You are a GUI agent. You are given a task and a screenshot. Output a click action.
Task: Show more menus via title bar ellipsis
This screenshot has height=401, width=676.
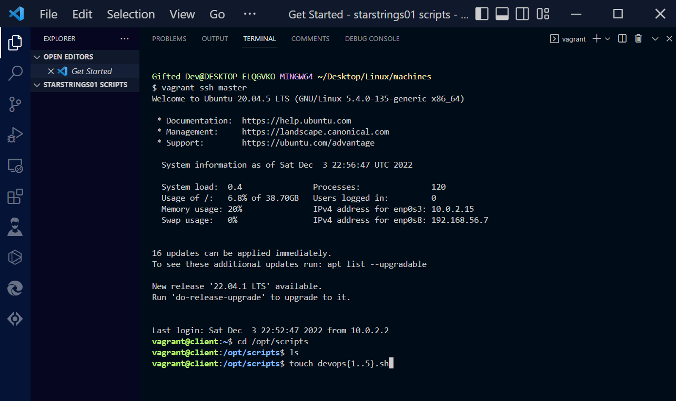tap(250, 14)
